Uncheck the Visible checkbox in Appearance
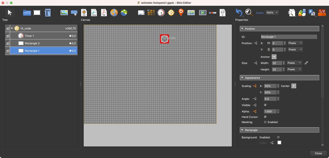329x158 pixels. click(x=265, y=105)
